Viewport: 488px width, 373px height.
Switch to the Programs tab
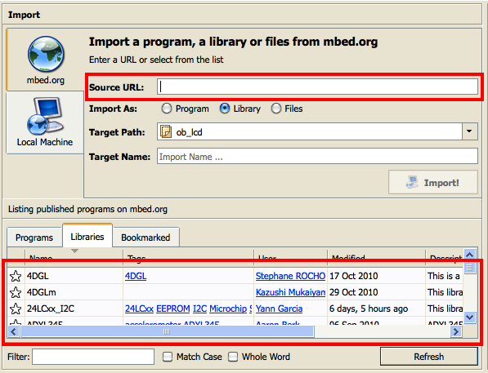coord(34,238)
